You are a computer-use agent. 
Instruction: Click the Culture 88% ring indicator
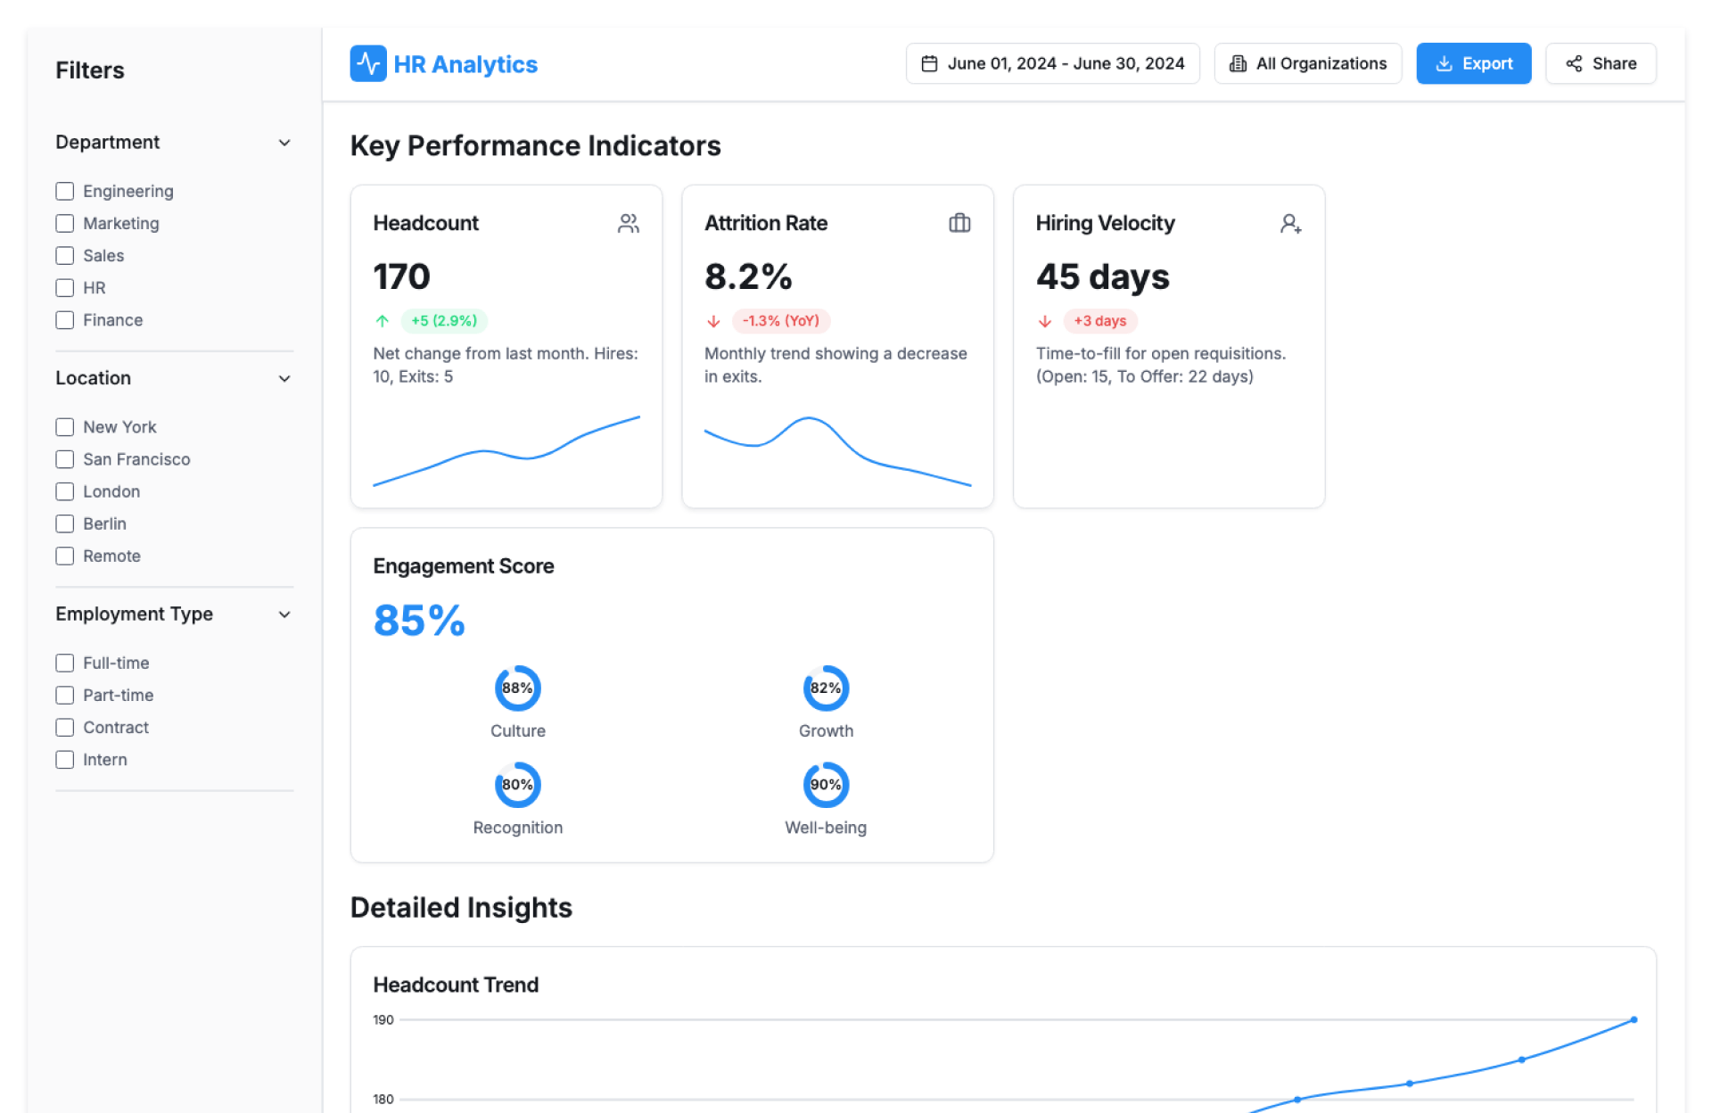[x=517, y=688]
